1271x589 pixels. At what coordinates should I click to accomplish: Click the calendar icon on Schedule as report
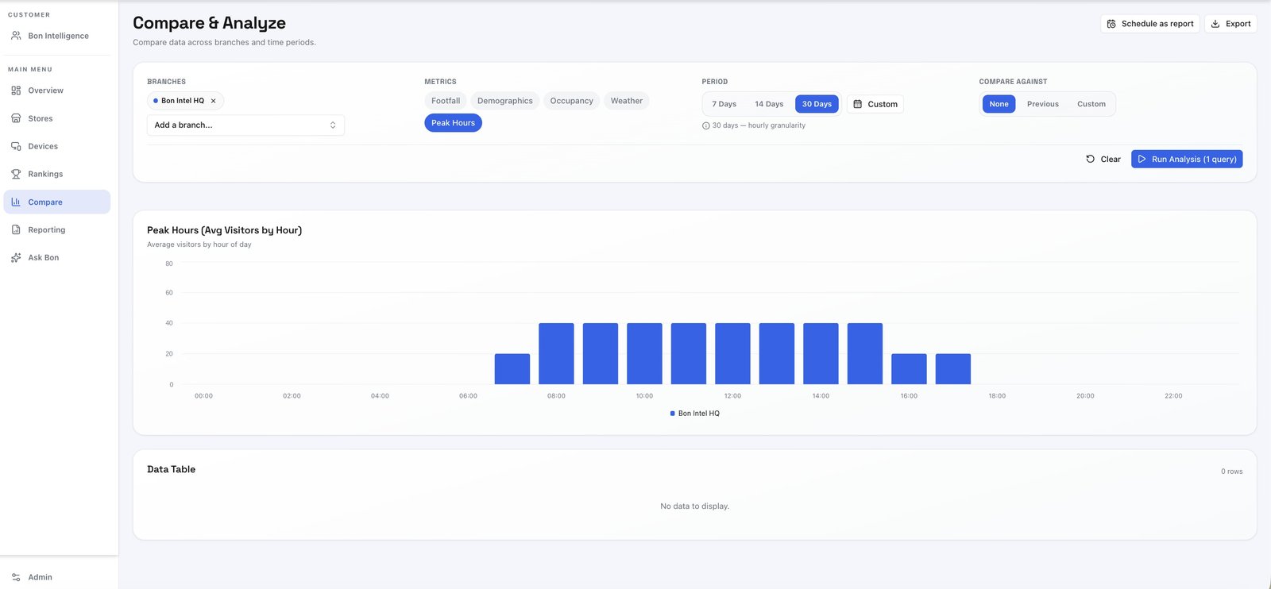[1111, 24]
